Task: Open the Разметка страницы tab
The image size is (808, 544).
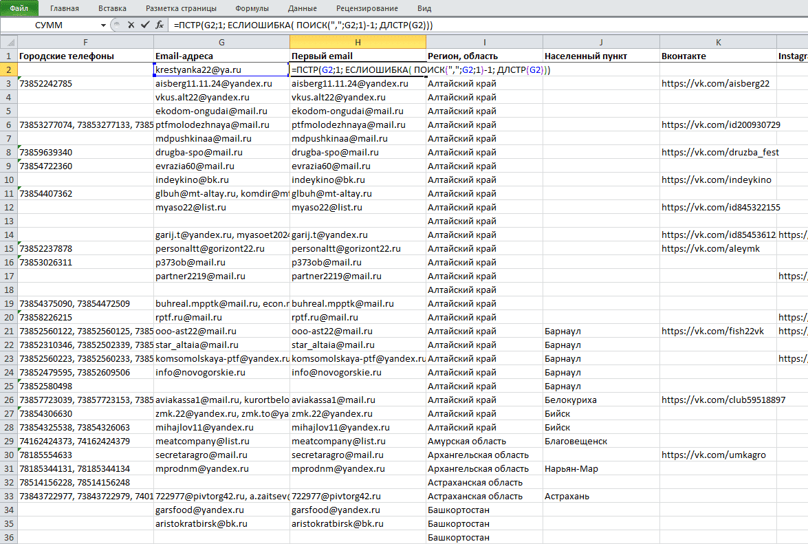Action: [181, 8]
